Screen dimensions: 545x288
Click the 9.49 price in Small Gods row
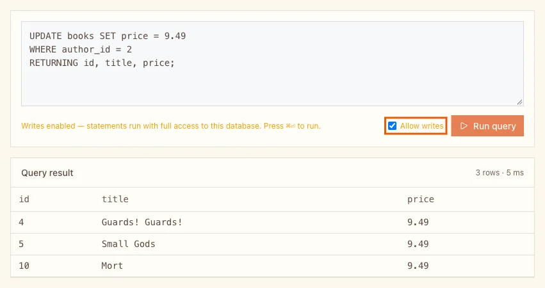[x=418, y=244]
